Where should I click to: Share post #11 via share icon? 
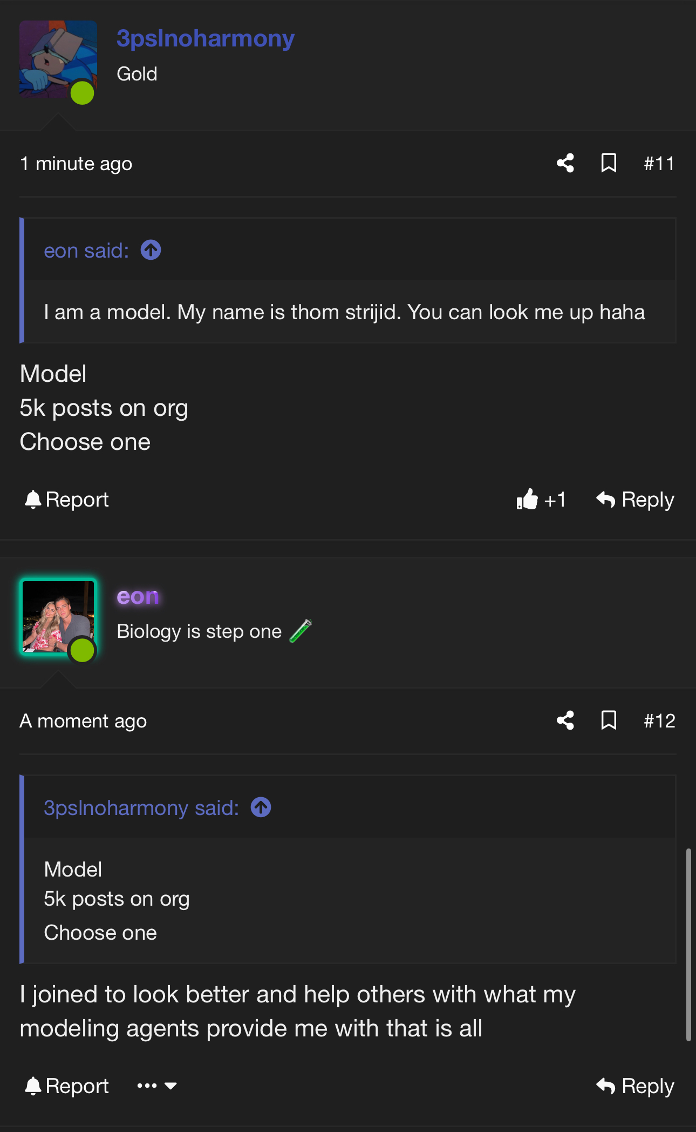tap(565, 163)
